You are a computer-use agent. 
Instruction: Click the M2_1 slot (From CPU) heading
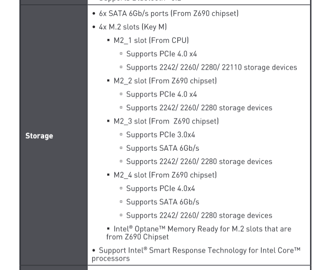point(151,41)
